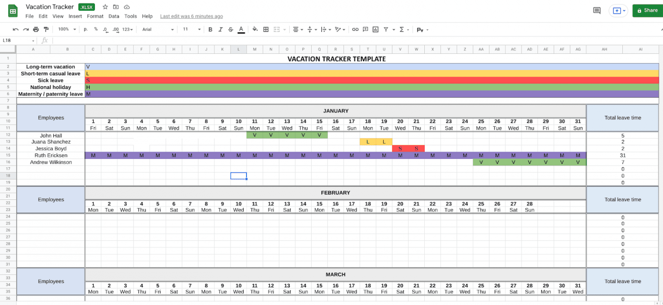Insert a chart using the toolbar icon

pos(376,29)
